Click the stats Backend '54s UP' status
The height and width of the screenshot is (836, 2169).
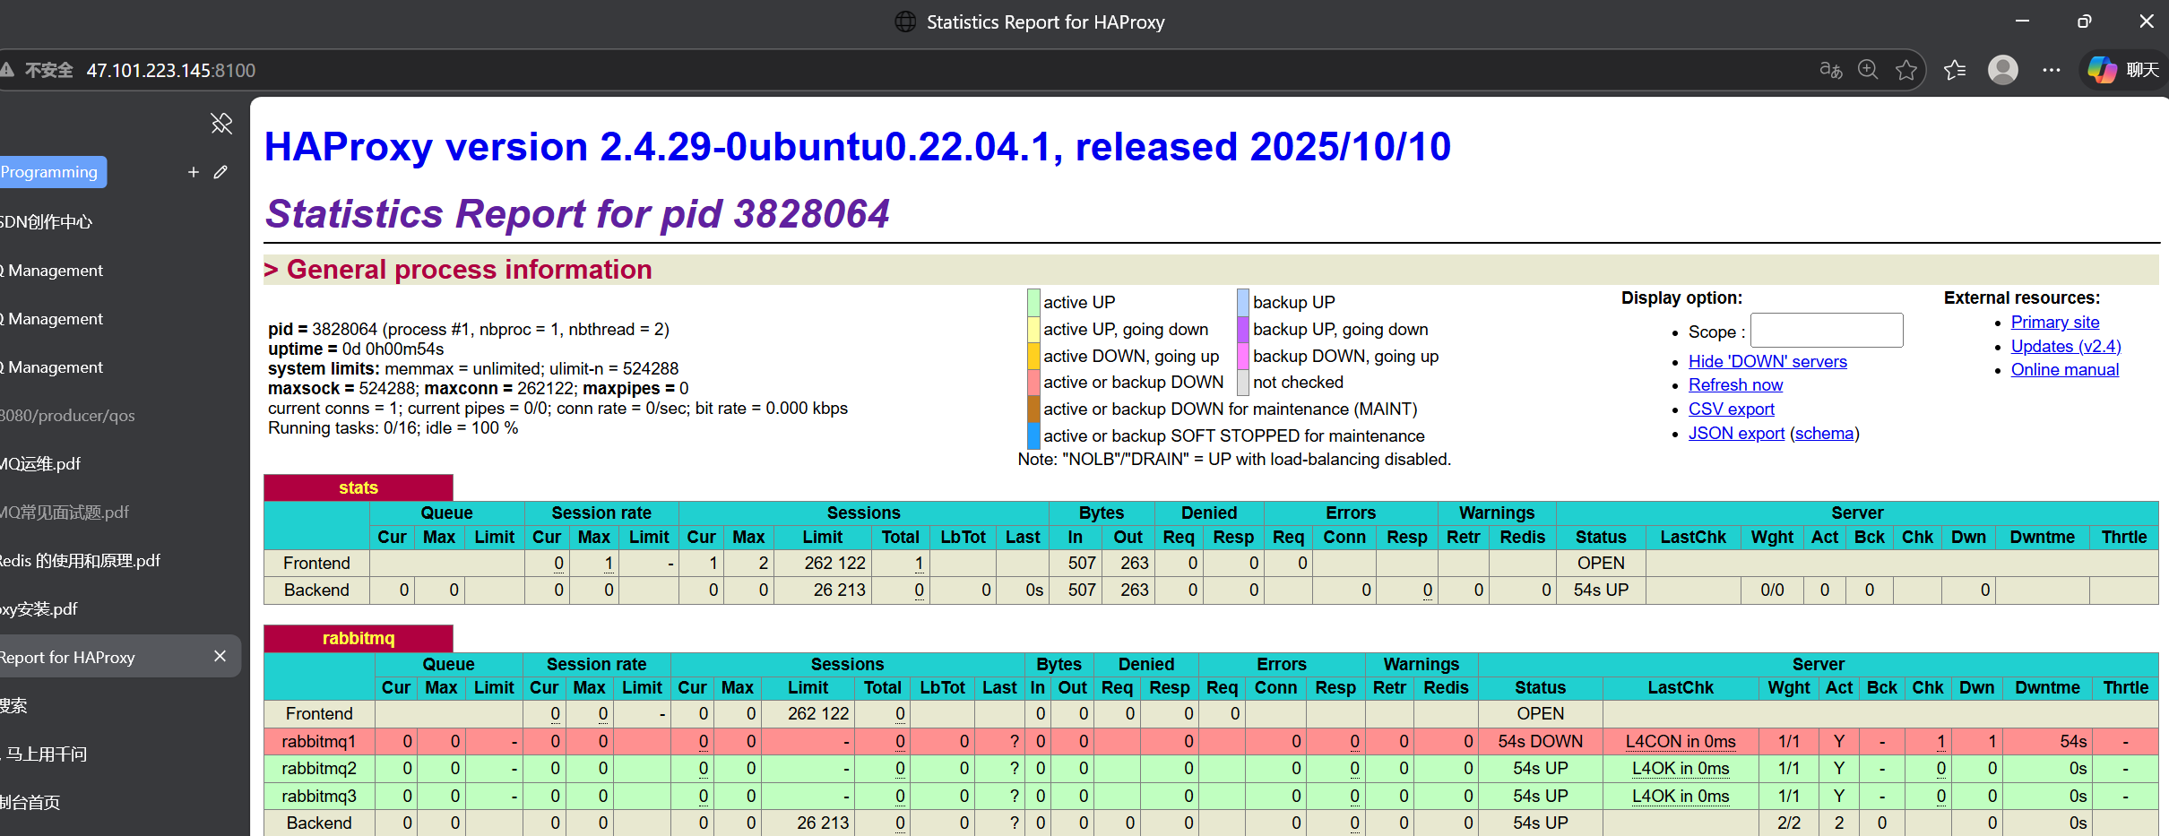pos(1601,590)
